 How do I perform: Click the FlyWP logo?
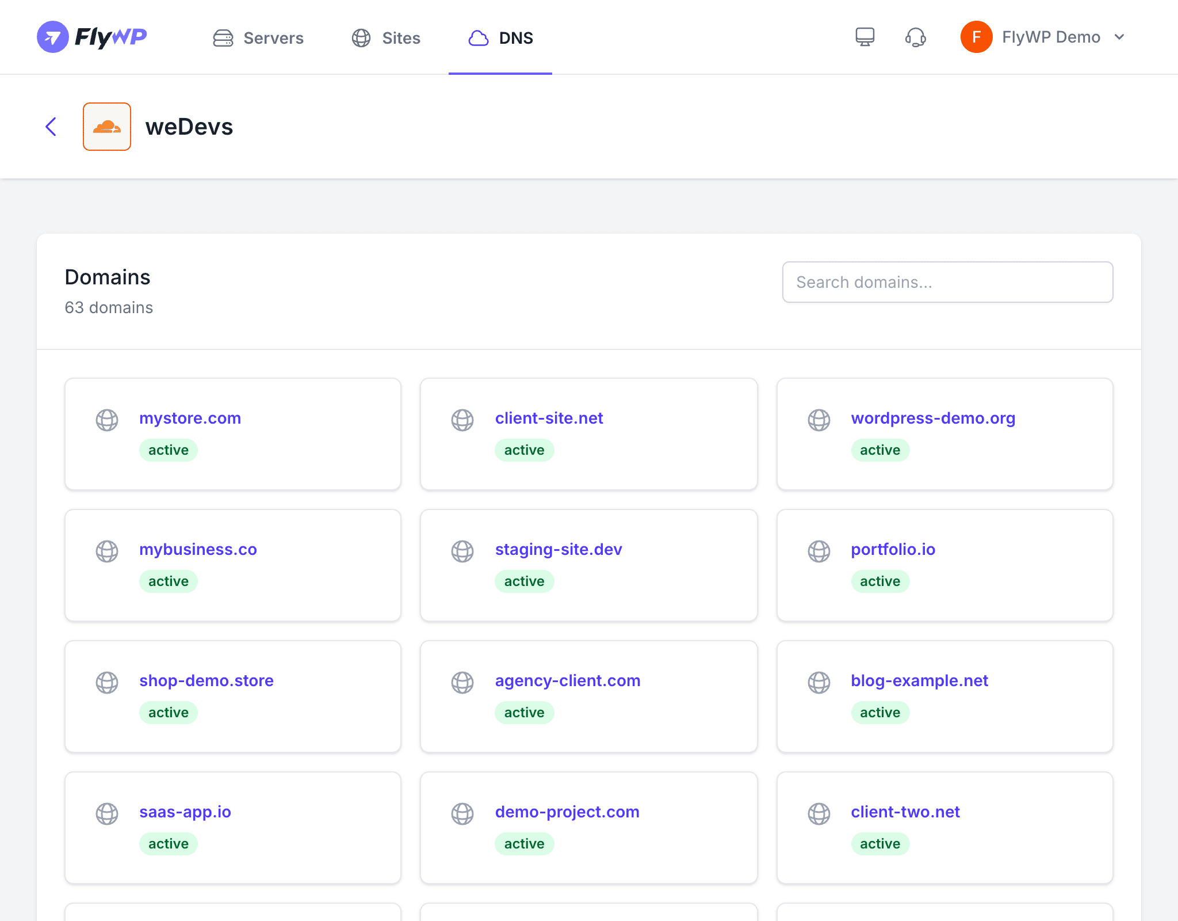pos(92,37)
